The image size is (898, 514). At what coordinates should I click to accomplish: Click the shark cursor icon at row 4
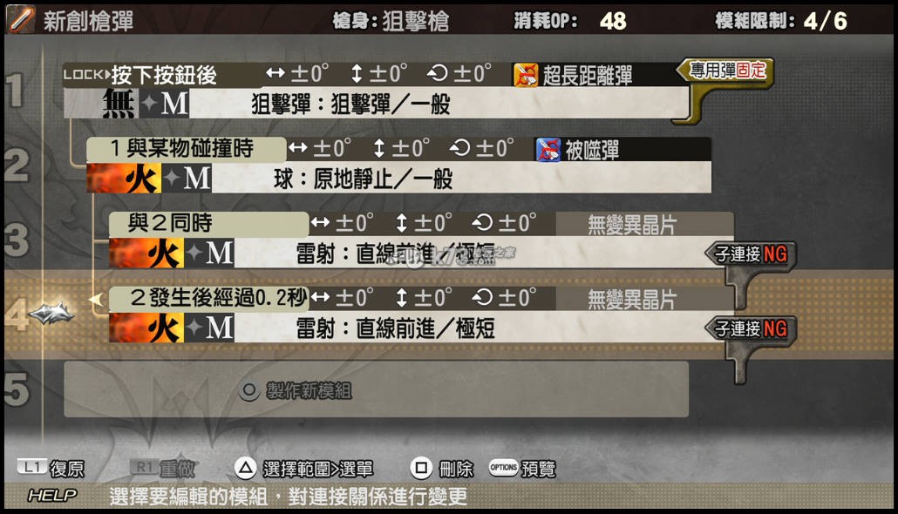(x=51, y=313)
